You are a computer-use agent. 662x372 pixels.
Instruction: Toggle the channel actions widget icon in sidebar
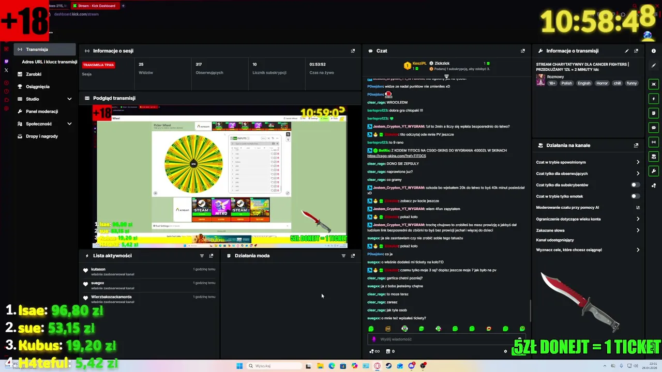654,156
